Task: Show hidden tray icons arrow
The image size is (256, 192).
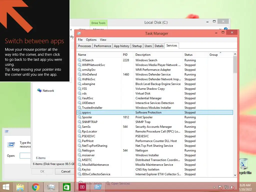Action: point(214,187)
